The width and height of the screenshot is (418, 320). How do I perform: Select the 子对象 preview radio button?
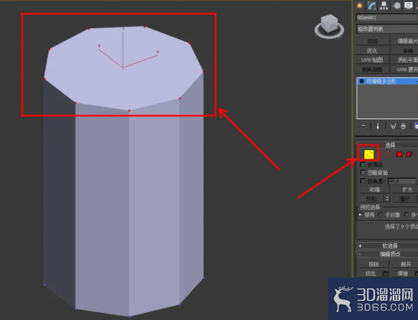(x=380, y=214)
